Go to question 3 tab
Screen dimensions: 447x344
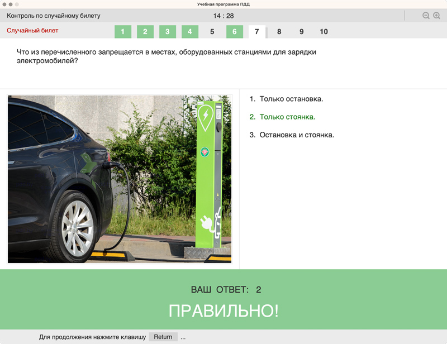tap(167, 32)
